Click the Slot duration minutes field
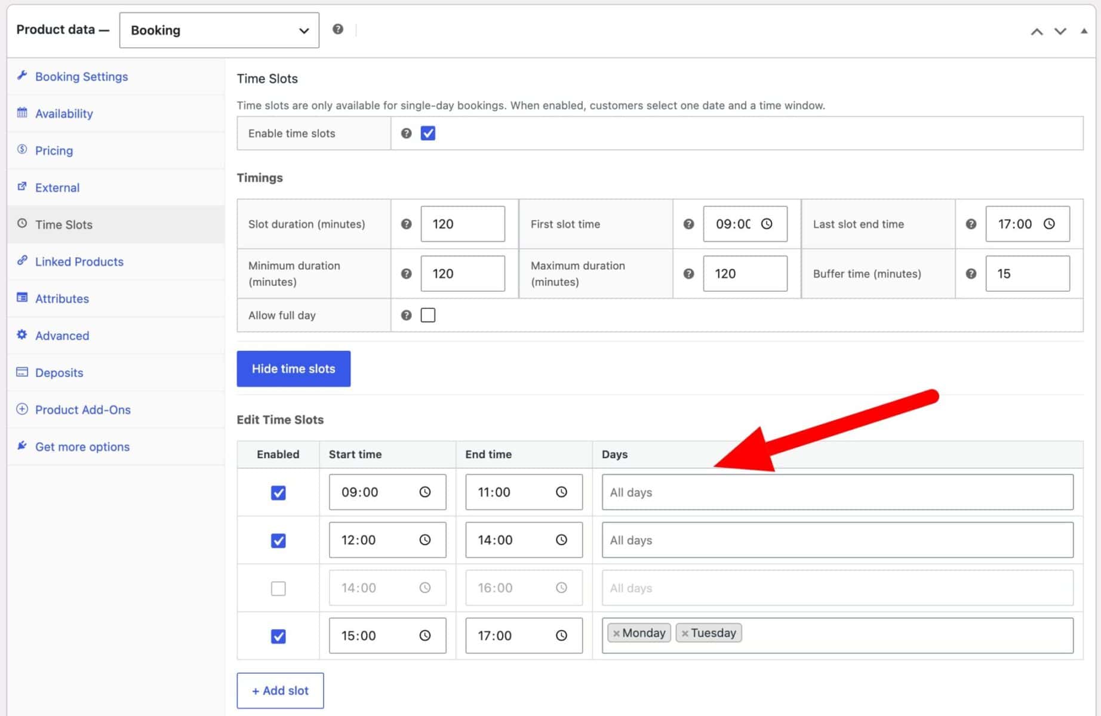 pyautogui.click(x=463, y=224)
